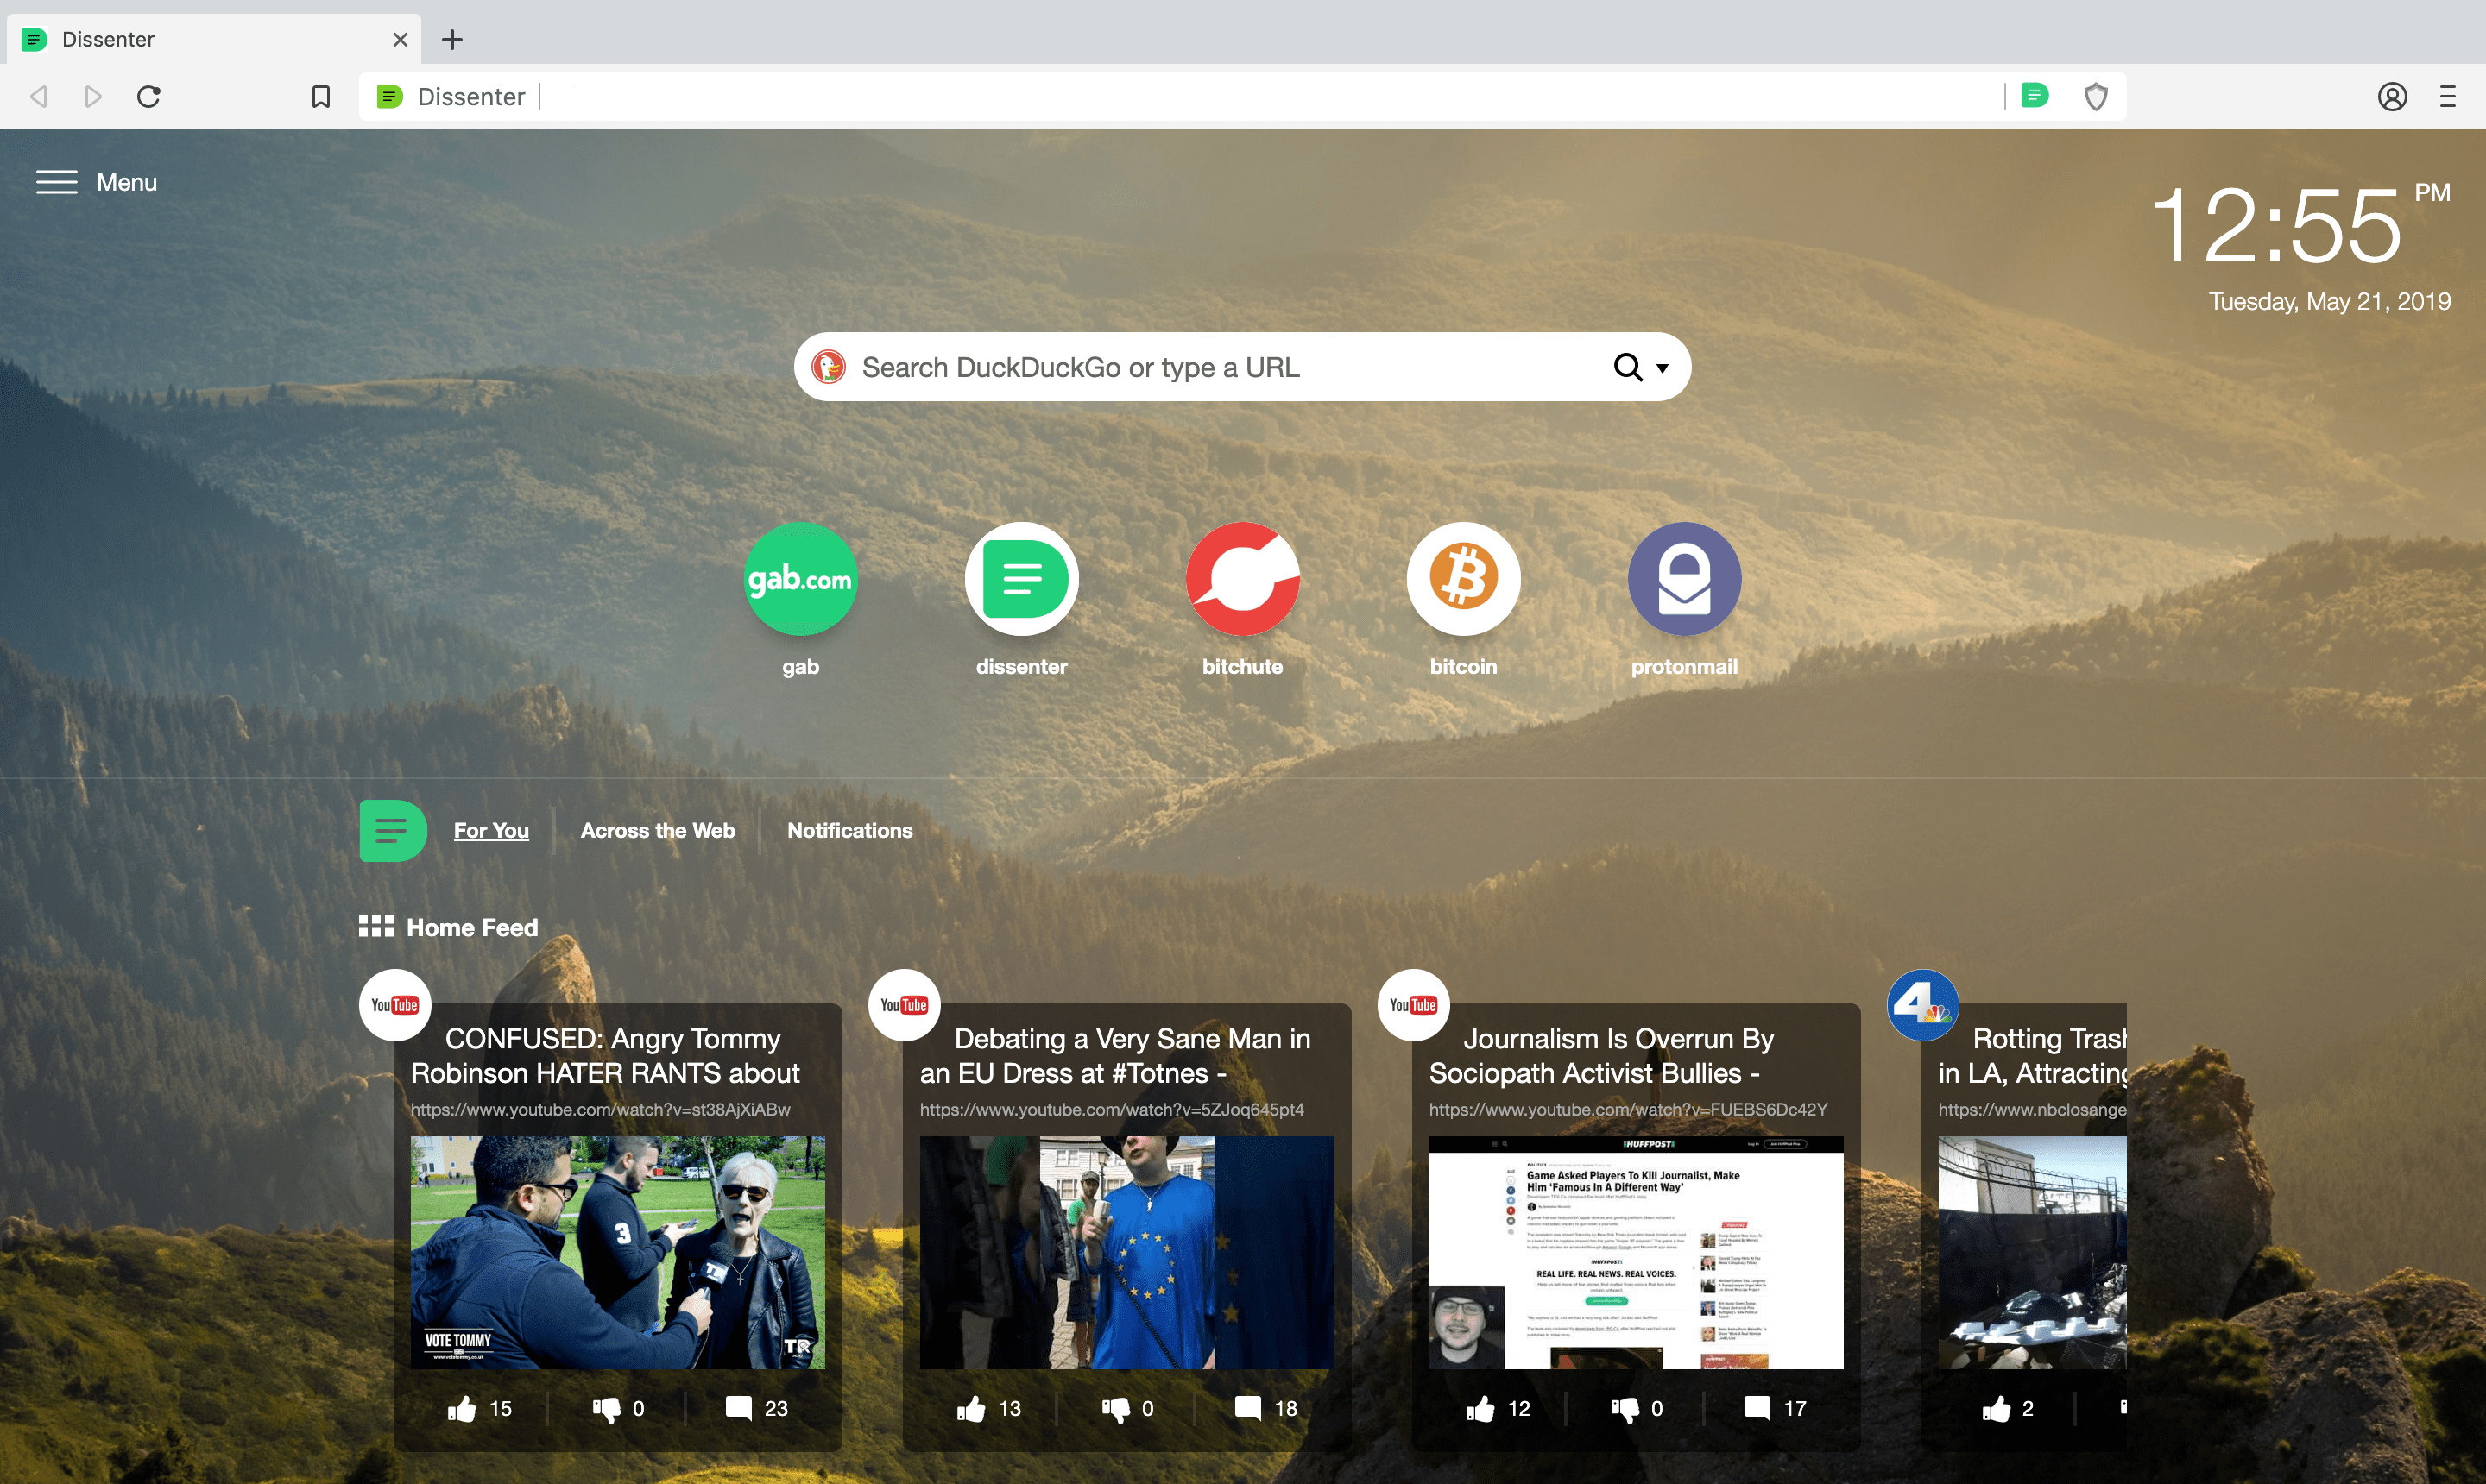This screenshot has width=2486, height=1484.
Task: Open the browser settings hamburger menu
Action: click(2447, 96)
